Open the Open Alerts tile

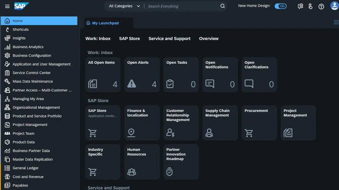click(142, 75)
